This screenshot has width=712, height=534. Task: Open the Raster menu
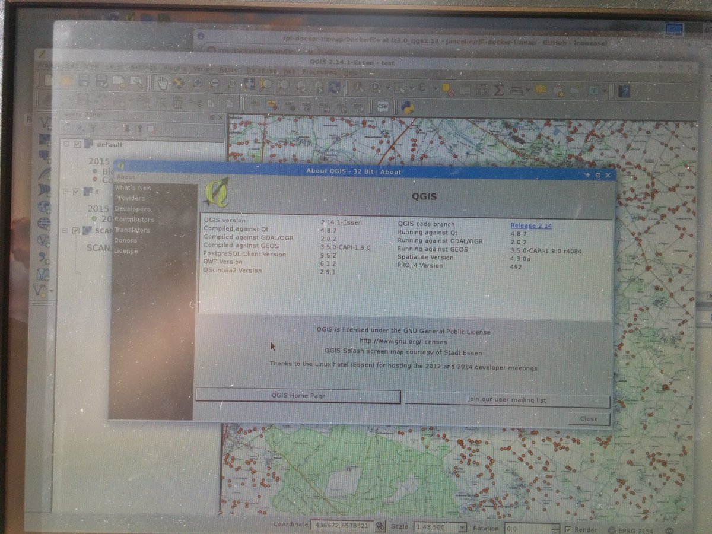click(x=229, y=69)
